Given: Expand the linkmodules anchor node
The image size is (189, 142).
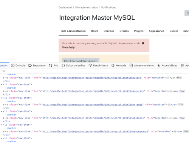Looking at the screenshot, I should 4,118.
